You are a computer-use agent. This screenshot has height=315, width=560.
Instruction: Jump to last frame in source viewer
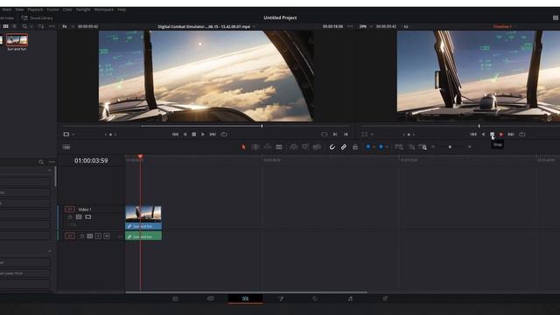(213, 134)
